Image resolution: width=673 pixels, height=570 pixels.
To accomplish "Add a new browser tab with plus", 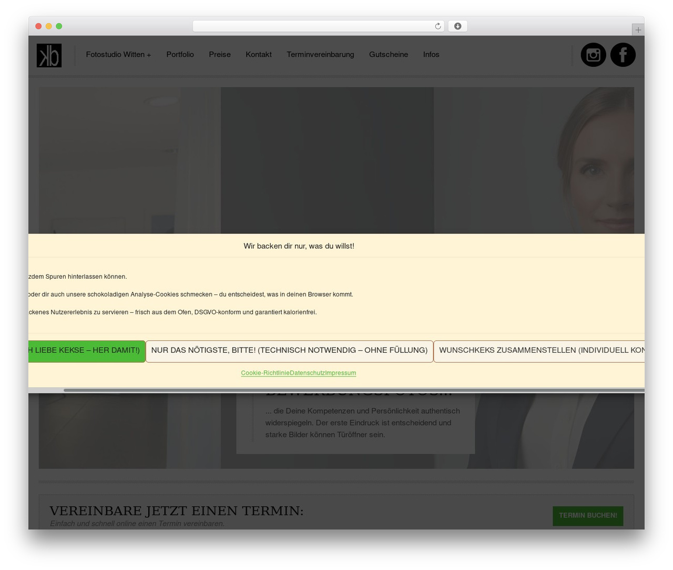I will [638, 30].
